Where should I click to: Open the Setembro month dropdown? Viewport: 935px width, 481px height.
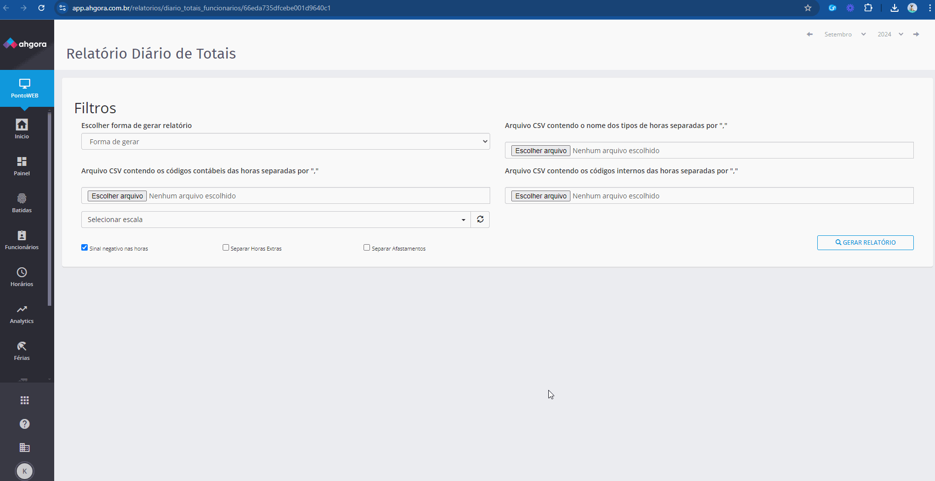click(x=844, y=34)
